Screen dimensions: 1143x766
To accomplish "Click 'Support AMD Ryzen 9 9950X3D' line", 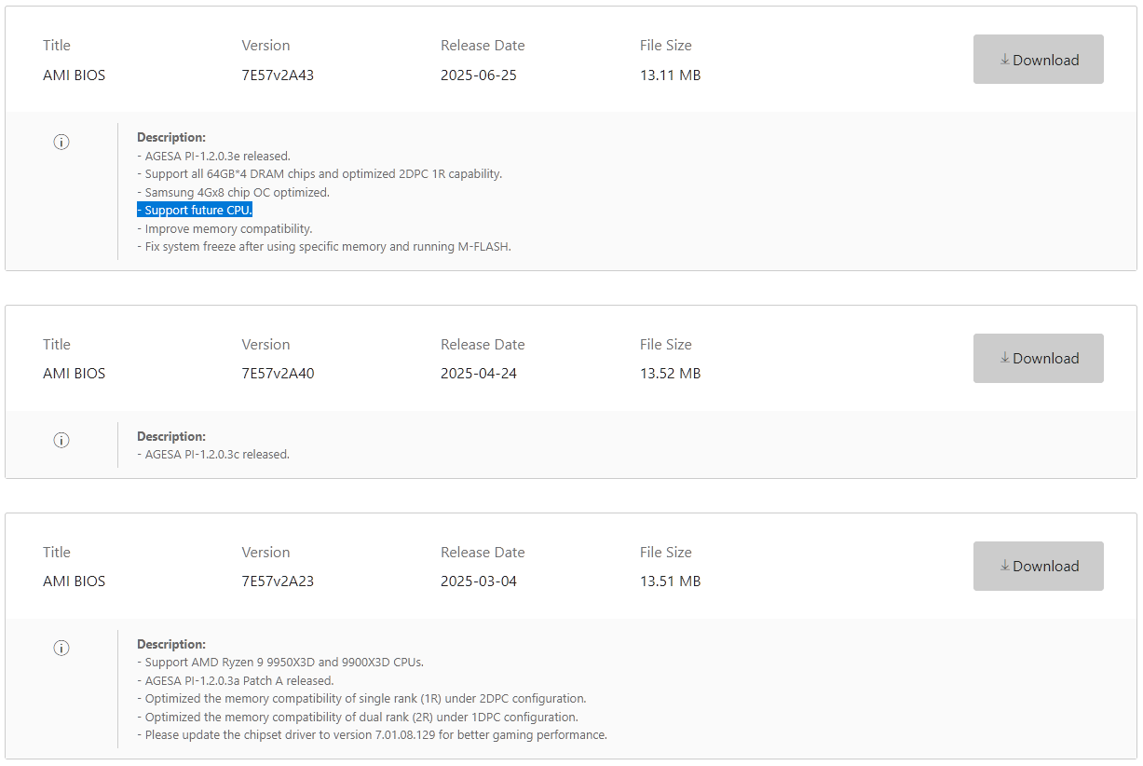I will coord(280,662).
